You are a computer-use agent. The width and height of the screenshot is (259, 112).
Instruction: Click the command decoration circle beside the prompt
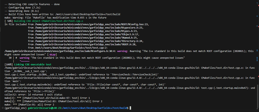2,108
